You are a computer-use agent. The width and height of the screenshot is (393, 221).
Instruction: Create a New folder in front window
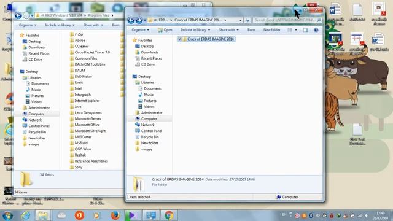pyautogui.click(x=271, y=30)
